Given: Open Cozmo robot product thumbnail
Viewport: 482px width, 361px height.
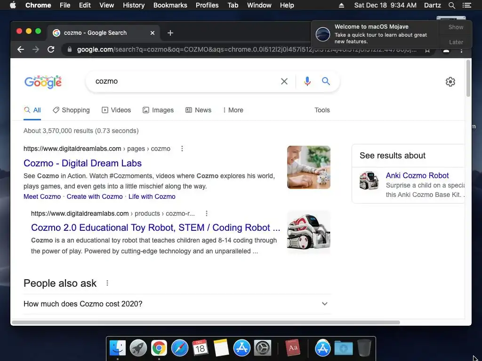Looking at the screenshot, I should 309,232.
